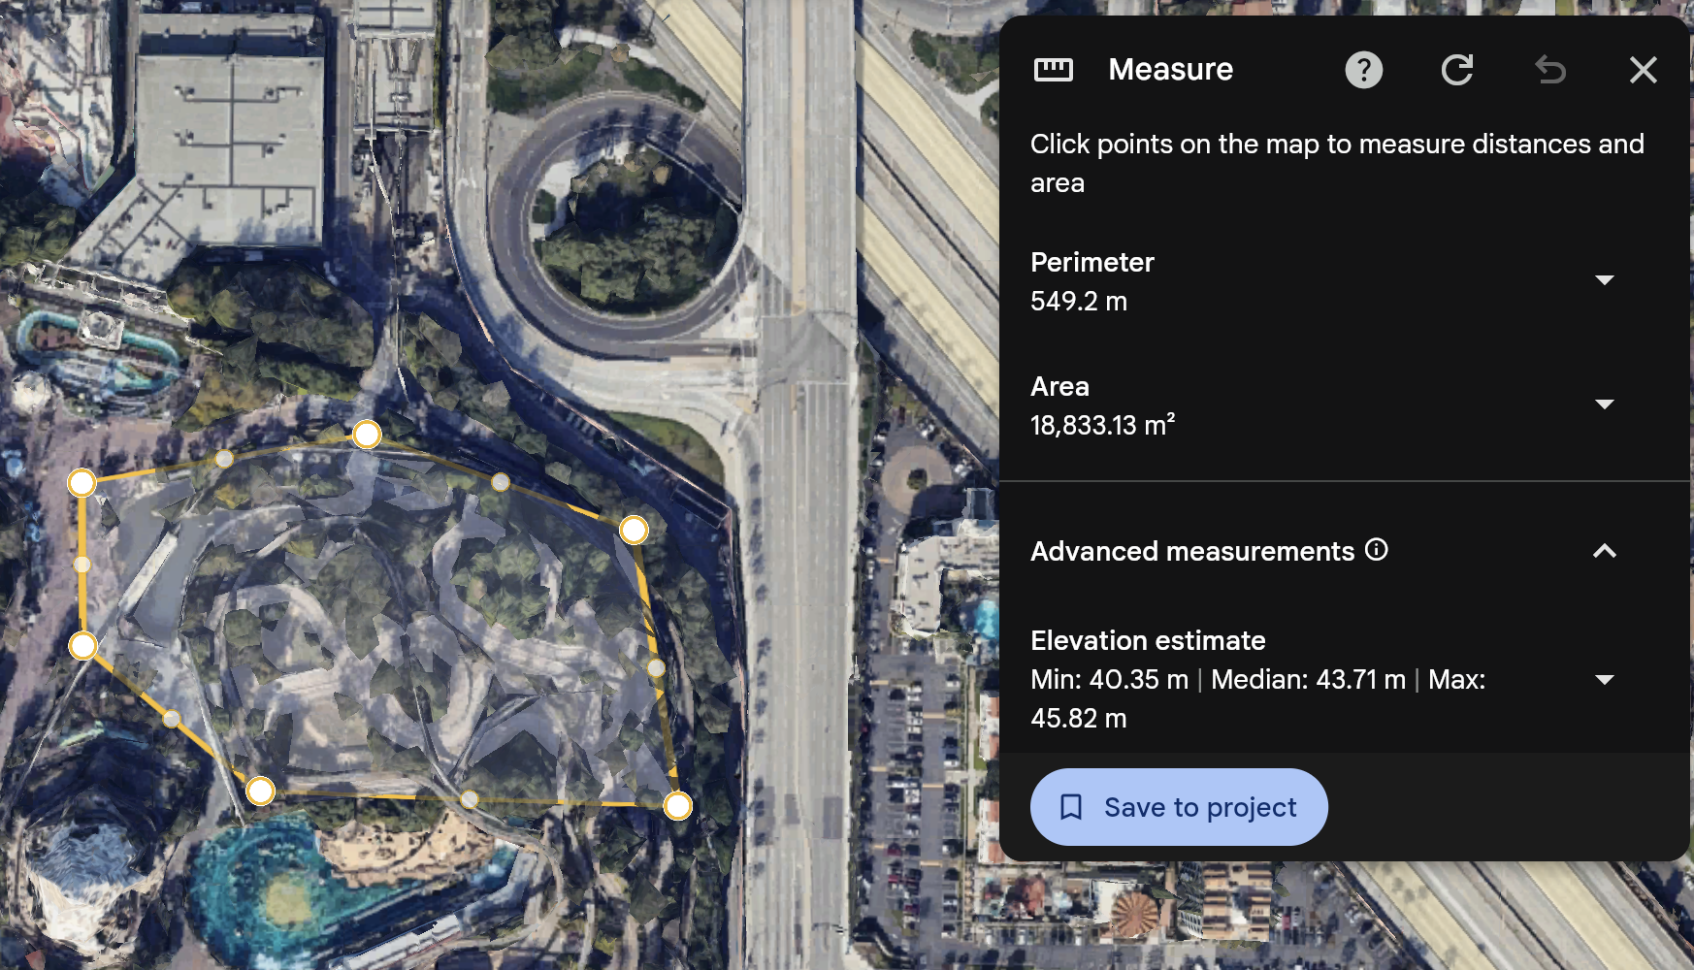Click the midpoint handle on the polygon's left edge
The width and height of the screenshot is (1694, 970).
tap(82, 565)
